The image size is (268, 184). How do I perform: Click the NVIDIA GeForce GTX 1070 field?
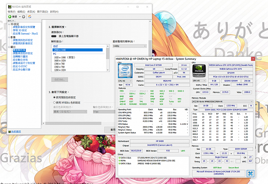tap(230, 69)
